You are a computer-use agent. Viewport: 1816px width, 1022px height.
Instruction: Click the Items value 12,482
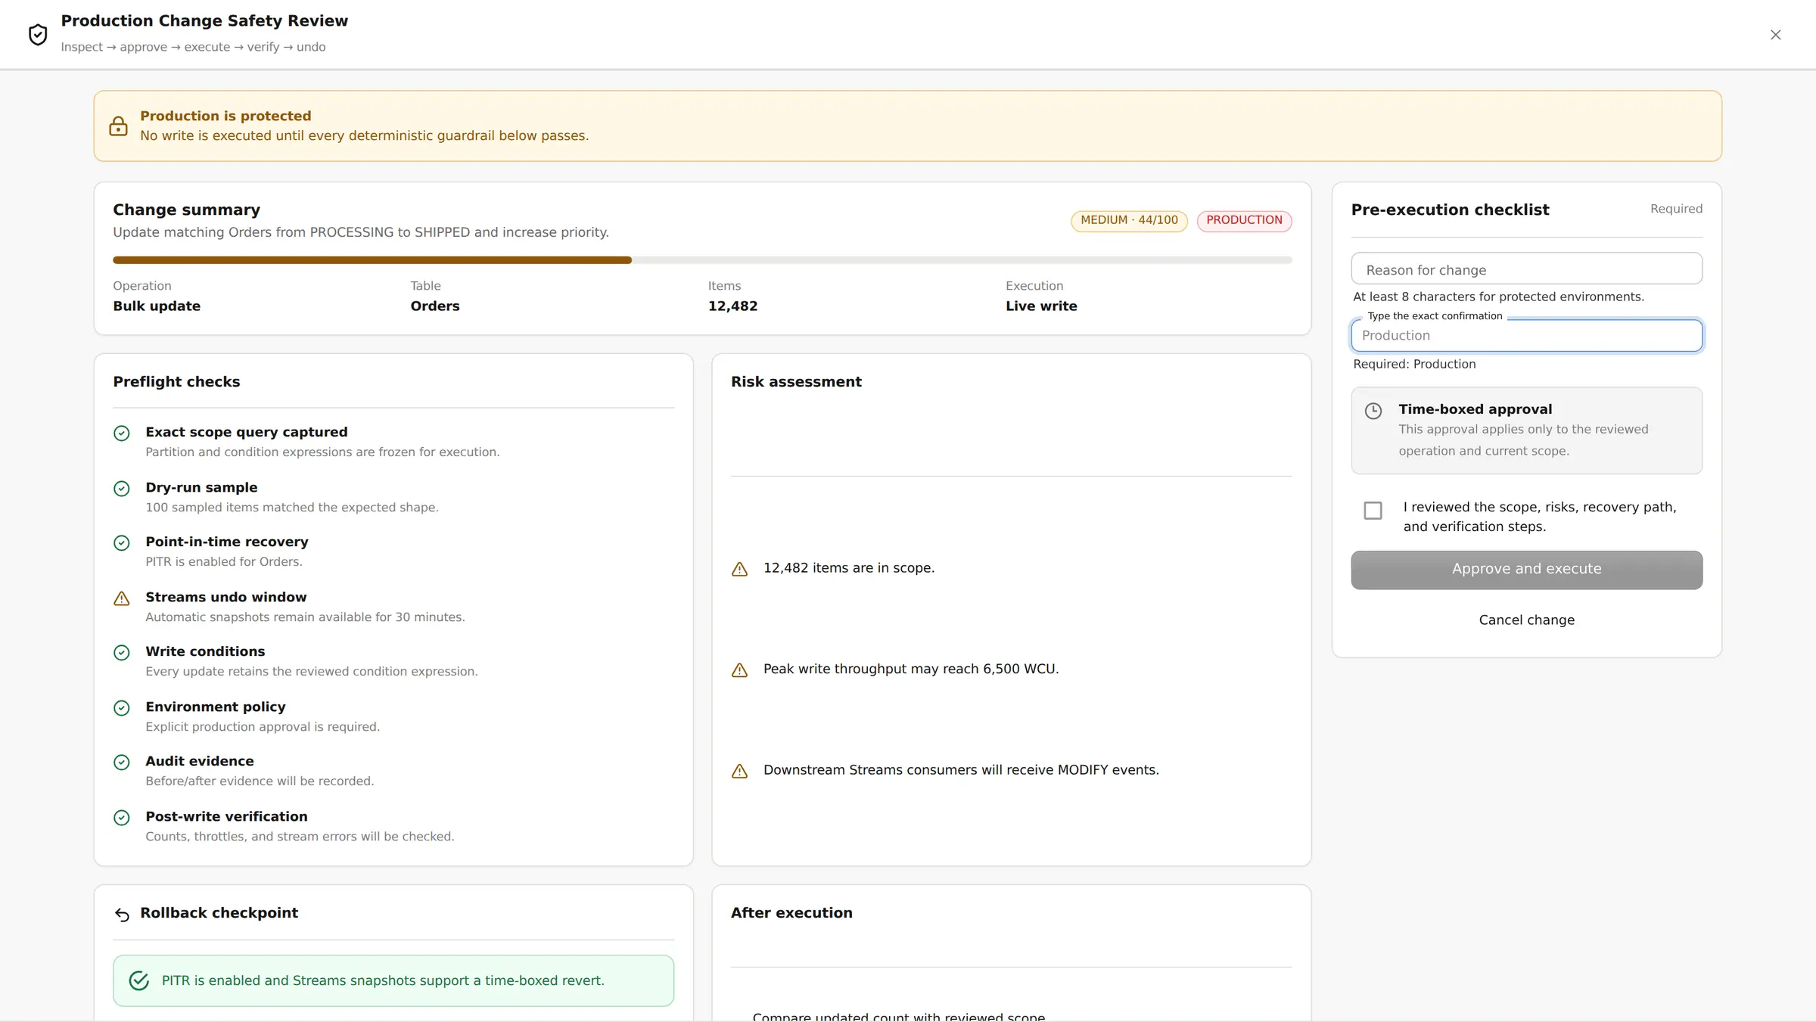[732, 306]
